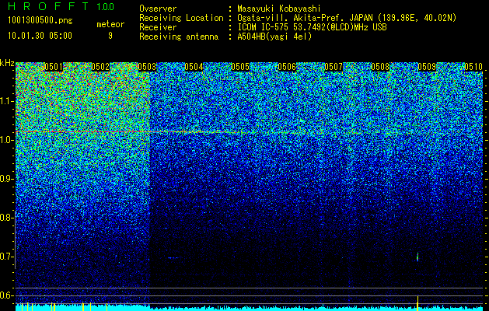Click the 0501 time marker label

pos(54,67)
